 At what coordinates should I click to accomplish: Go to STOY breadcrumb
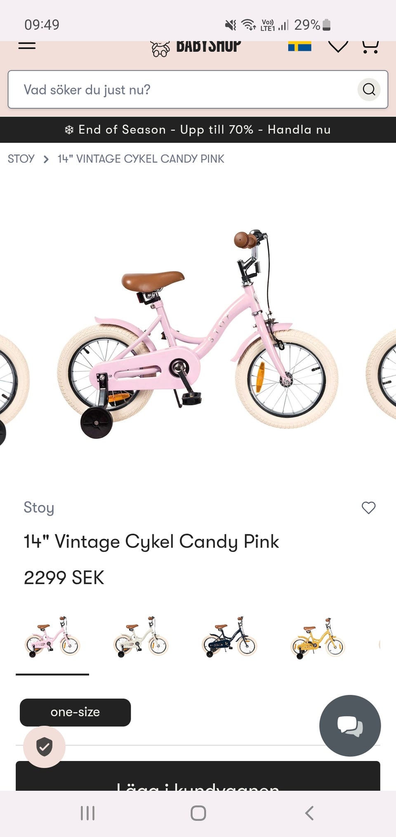click(21, 159)
